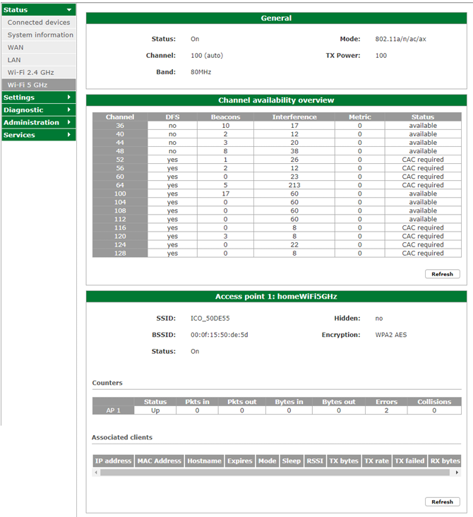Click the Hostname column header
Image resolution: width=473 pixels, height=517 pixels.
coord(204,461)
